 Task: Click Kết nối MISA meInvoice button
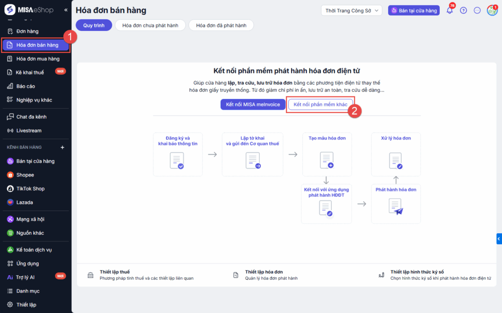click(252, 104)
